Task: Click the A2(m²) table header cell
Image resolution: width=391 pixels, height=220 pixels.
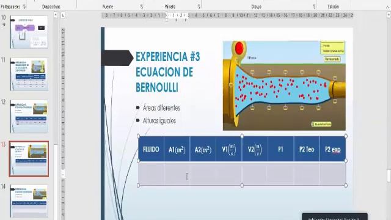Action: click(x=203, y=149)
